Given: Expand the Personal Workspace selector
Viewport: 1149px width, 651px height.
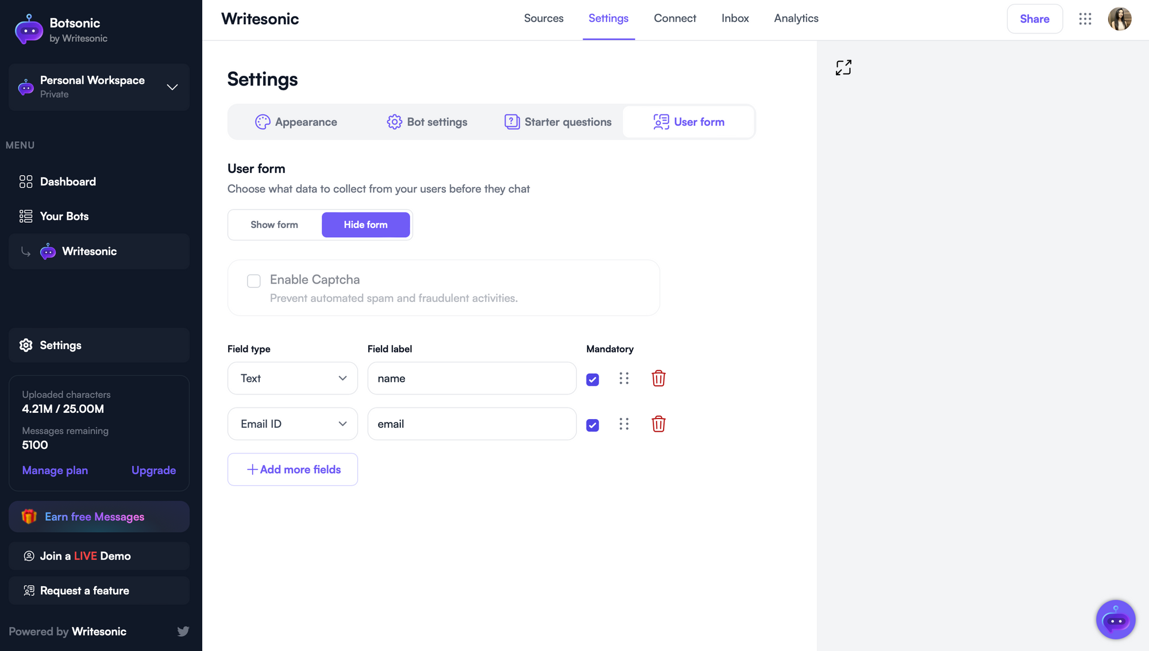Looking at the screenshot, I should pos(172,87).
